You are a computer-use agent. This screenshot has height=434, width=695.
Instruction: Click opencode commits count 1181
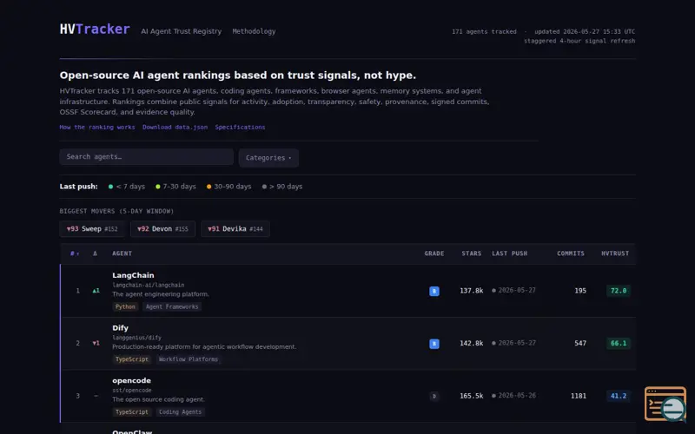(x=579, y=397)
